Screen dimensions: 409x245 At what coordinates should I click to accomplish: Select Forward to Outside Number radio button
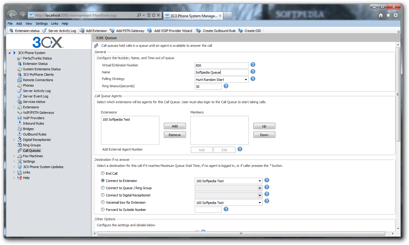point(103,210)
